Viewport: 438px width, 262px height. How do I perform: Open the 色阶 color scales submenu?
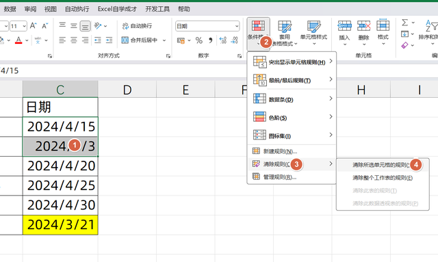click(x=292, y=117)
